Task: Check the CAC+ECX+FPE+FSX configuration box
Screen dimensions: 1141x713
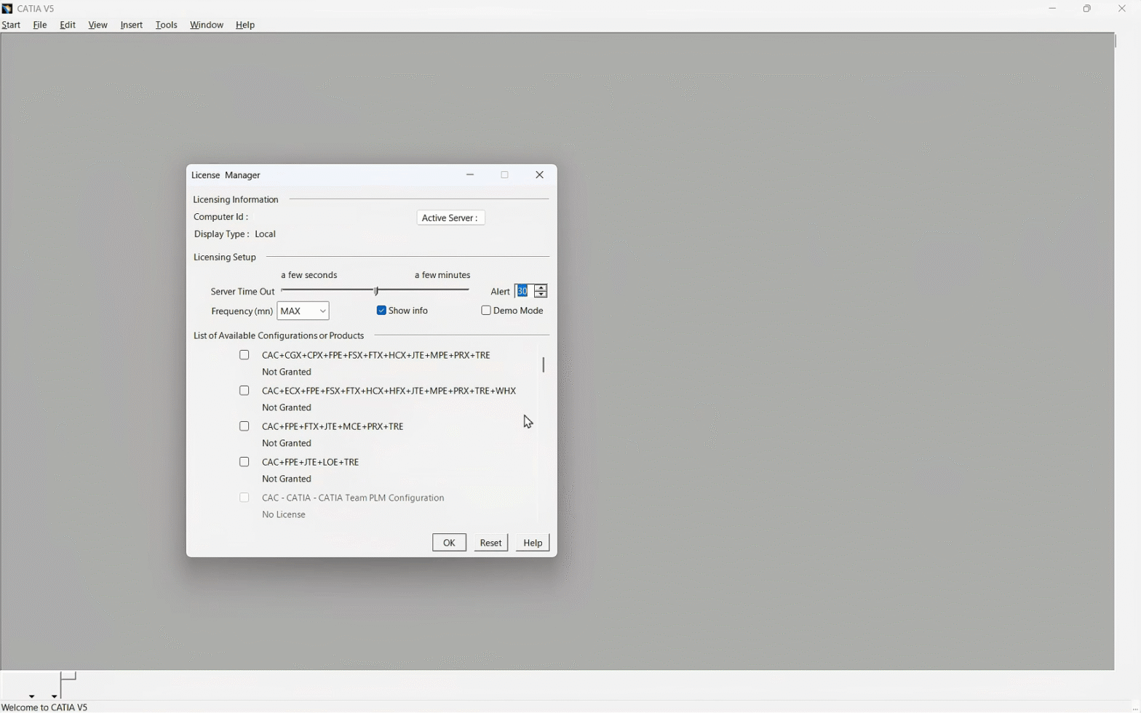Action: [x=244, y=391]
